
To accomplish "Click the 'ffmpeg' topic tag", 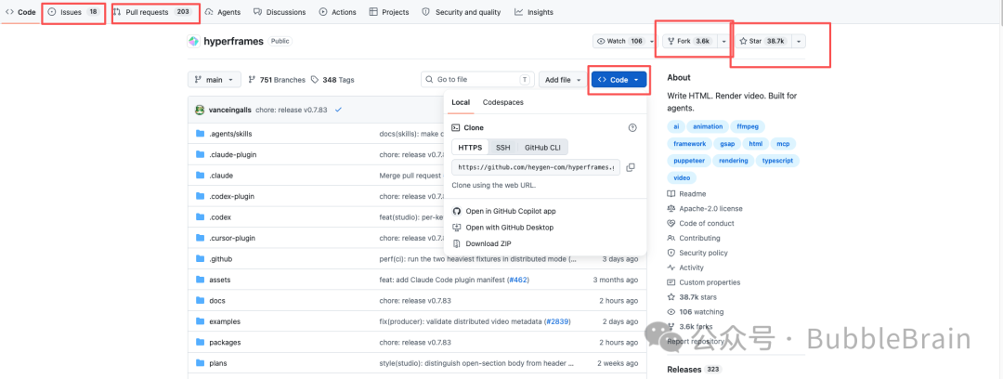I will (x=749, y=126).
